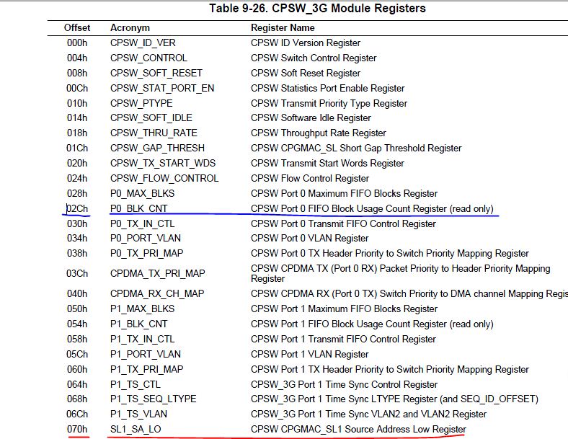Click the acronym 'CPSW_FLOW_CONTROL'
This screenshot has height=439, width=568.
164,179
